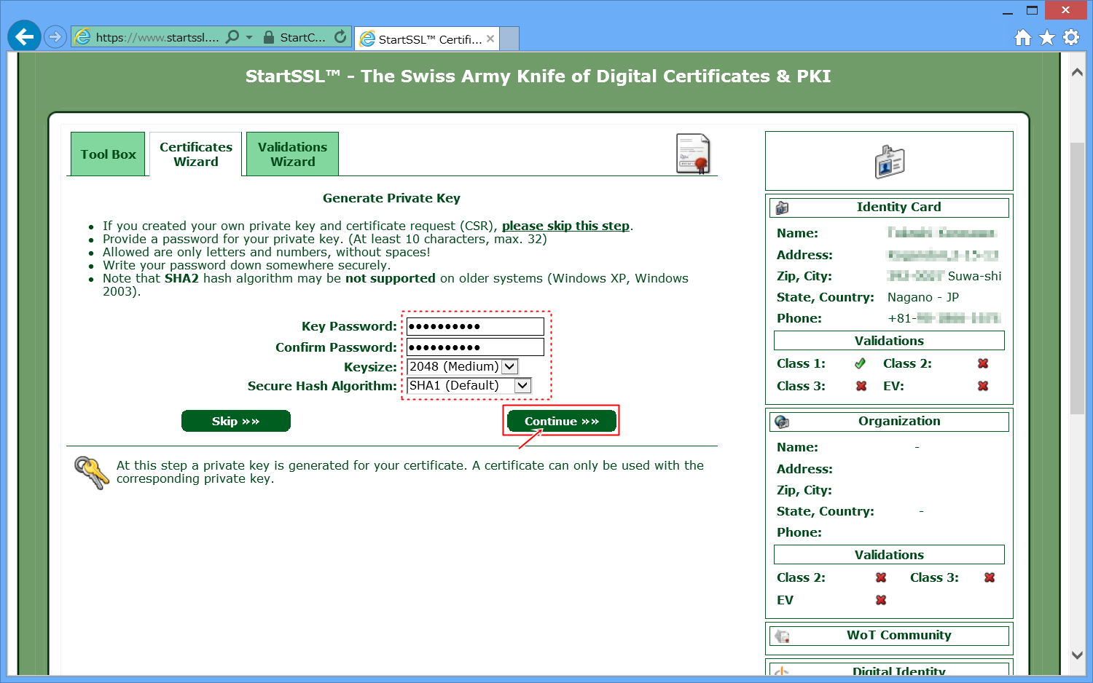This screenshot has width=1093, height=683.
Task: Click the address bar search magnifier icon
Action: (232, 36)
